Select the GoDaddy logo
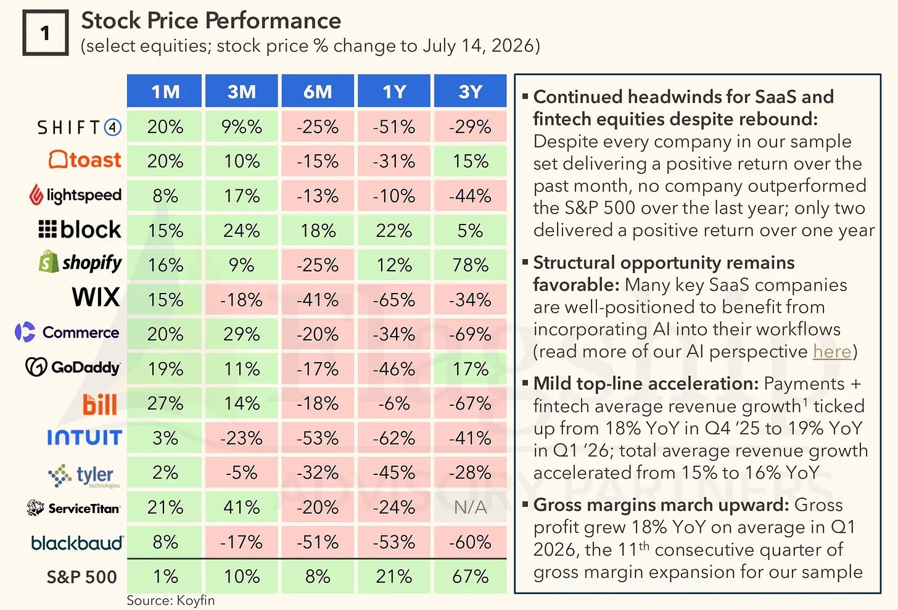Viewport: 898px width, 610px height. pyautogui.click(x=73, y=367)
